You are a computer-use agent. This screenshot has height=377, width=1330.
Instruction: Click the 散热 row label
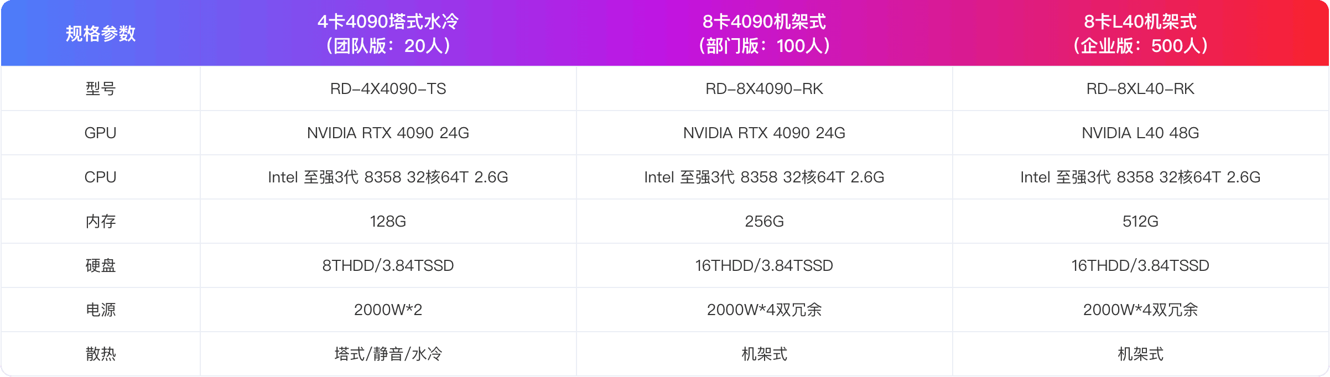point(101,354)
